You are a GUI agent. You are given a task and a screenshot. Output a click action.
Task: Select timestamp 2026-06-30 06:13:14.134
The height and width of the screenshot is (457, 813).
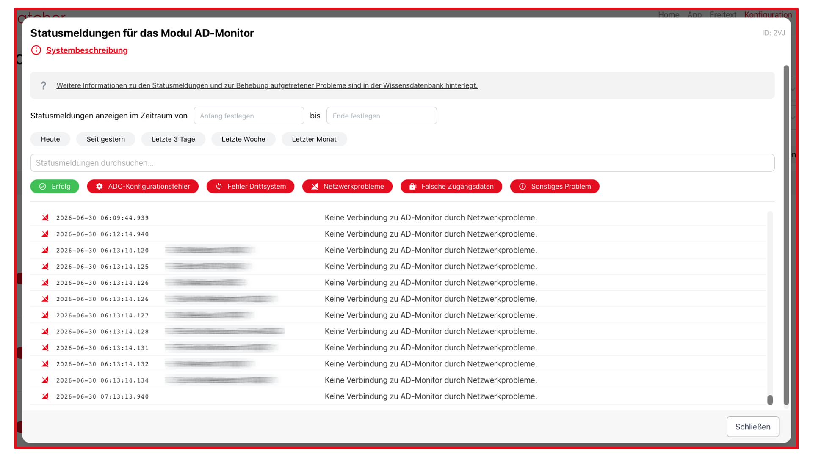(102, 380)
